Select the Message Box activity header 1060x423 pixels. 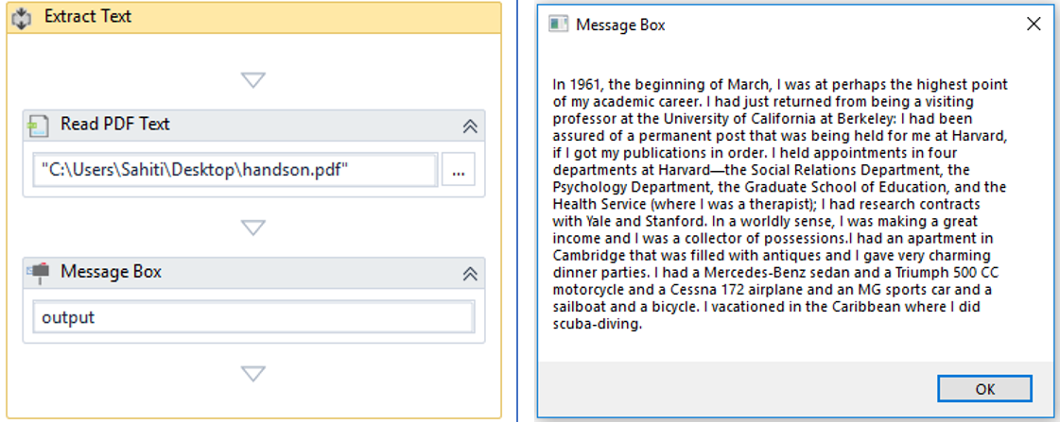(111, 272)
